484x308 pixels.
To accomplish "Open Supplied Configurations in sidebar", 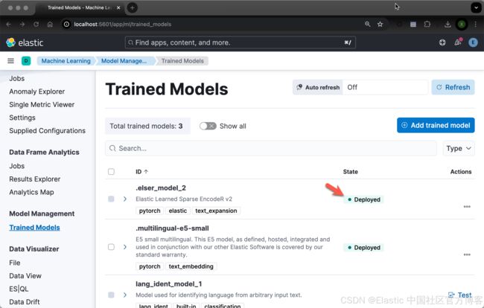I will [47, 131].
